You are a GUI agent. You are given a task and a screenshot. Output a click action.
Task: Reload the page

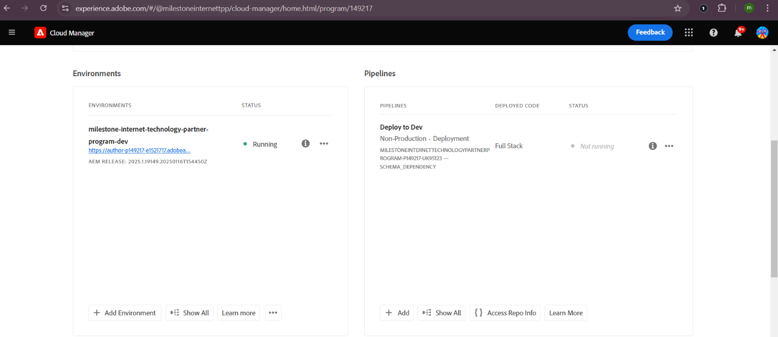(43, 8)
